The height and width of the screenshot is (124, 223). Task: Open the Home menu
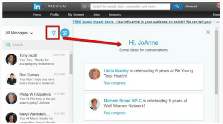(x=37, y=15)
